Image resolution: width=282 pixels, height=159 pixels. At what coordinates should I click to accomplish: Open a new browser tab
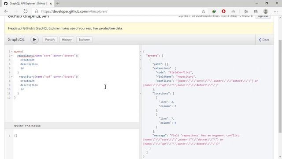point(58,4)
